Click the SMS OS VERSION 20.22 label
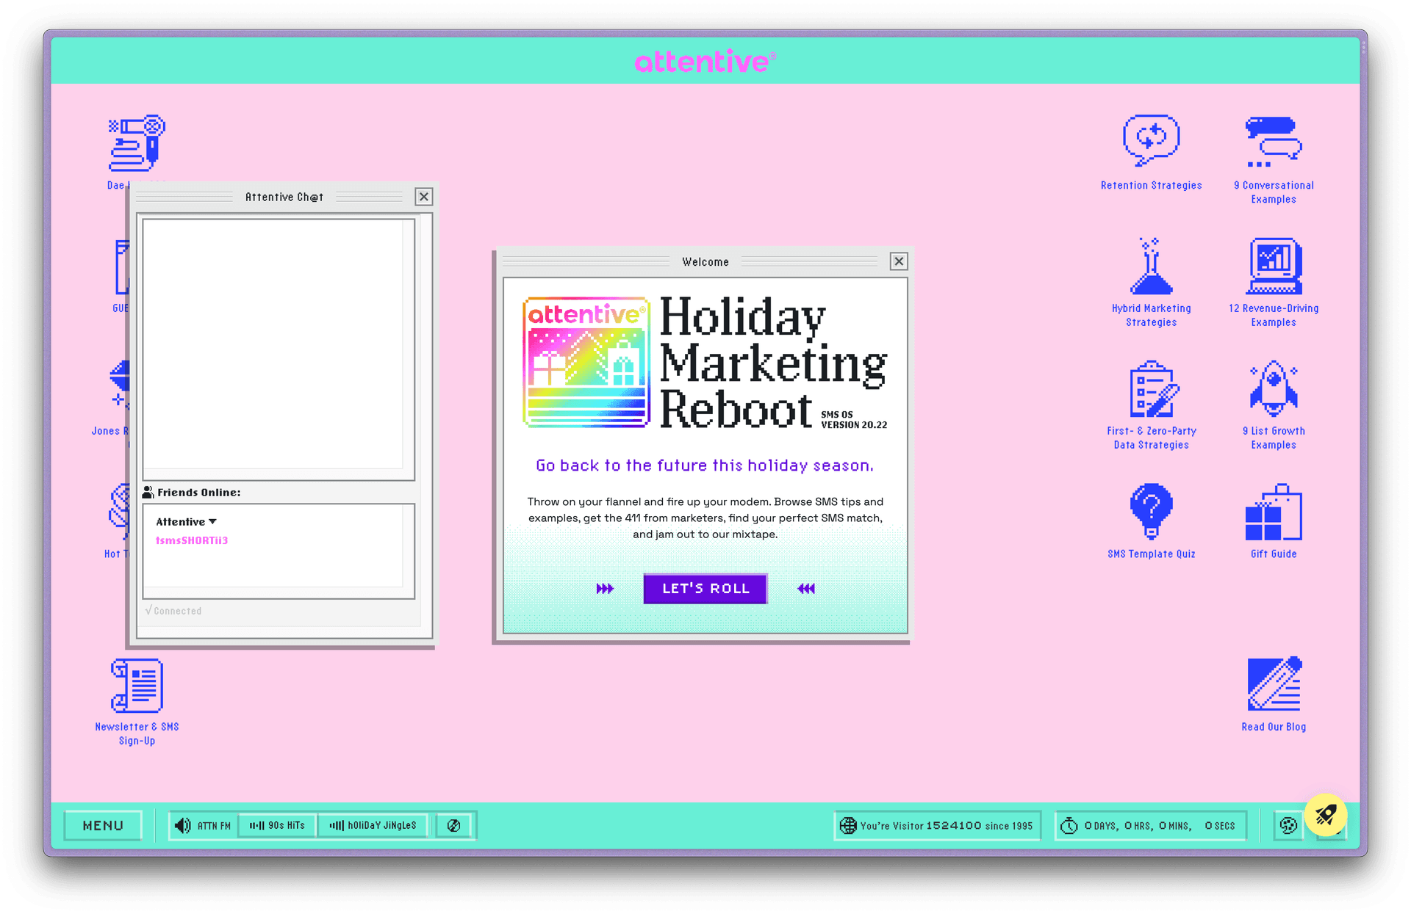Image resolution: width=1411 pixels, height=914 pixels. (854, 420)
